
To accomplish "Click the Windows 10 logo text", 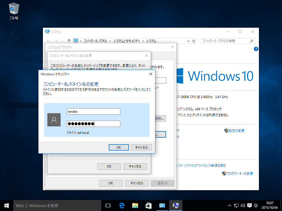I will pyautogui.click(x=221, y=76).
